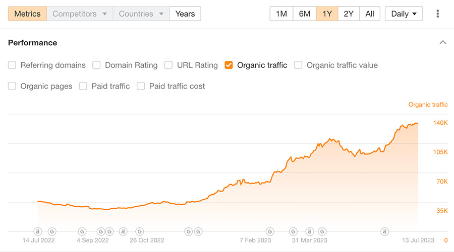
Task: Set the time range to 6M
Action: pyautogui.click(x=305, y=14)
